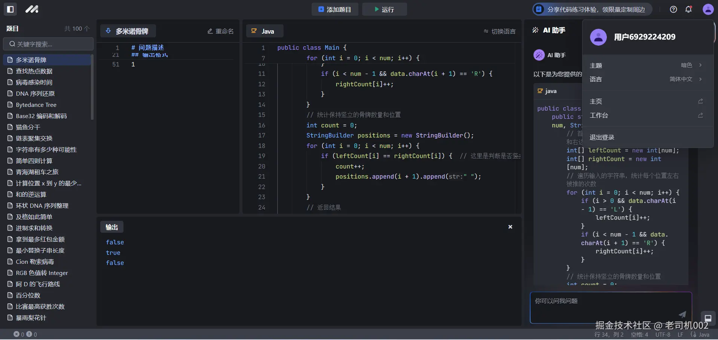The image size is (718, 340).
Task: Expand the 语言 language submenu chevron
Action: [x=700, y=79]
